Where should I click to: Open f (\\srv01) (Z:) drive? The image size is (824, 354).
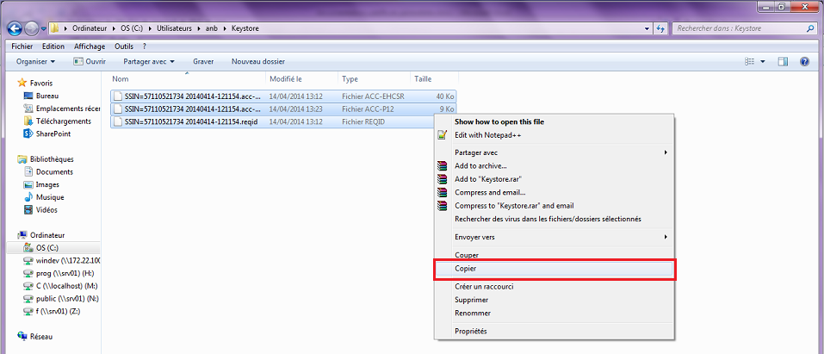click(x=52, y=312)
